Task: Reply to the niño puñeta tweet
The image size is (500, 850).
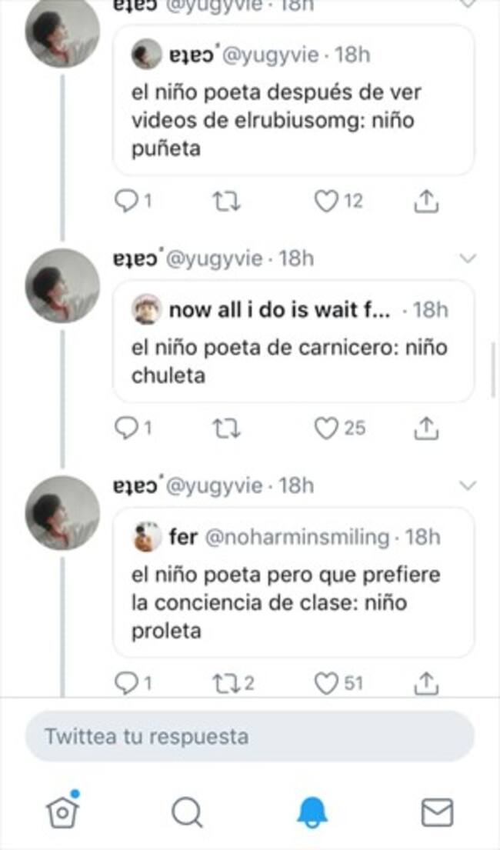Action: click(x=125, y=202)
